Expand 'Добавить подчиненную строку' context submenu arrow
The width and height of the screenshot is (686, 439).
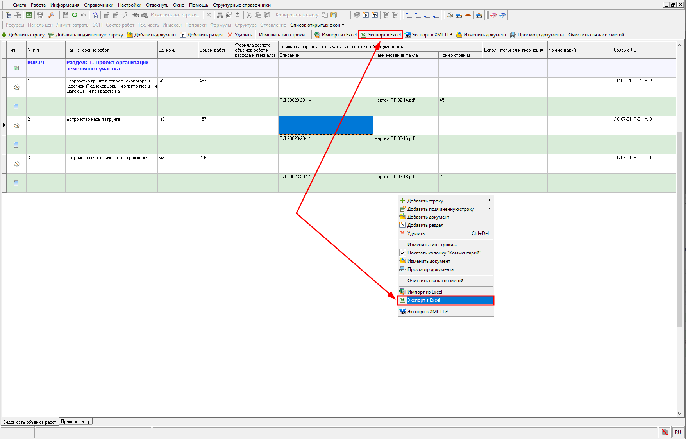(x=489, y=209)
